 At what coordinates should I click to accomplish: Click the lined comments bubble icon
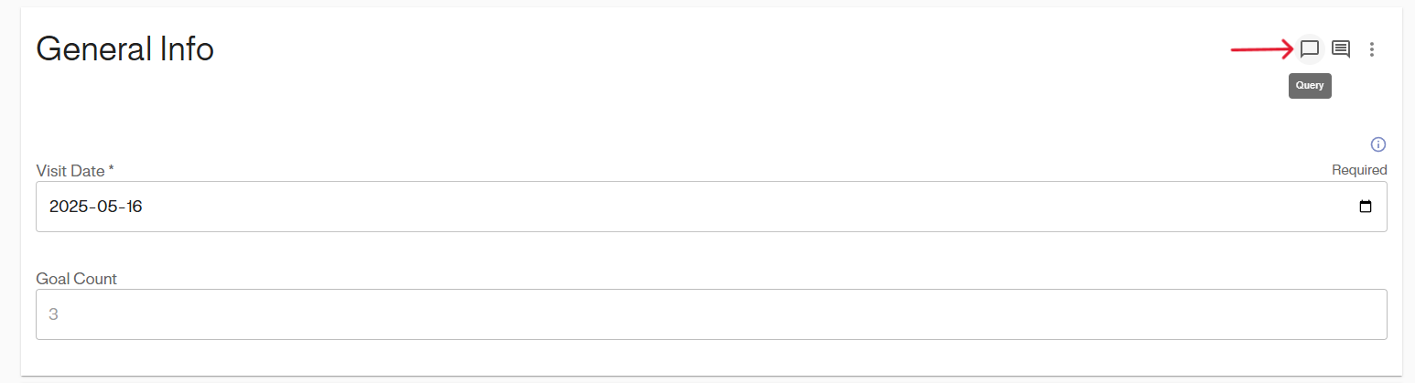(1341, 48)
